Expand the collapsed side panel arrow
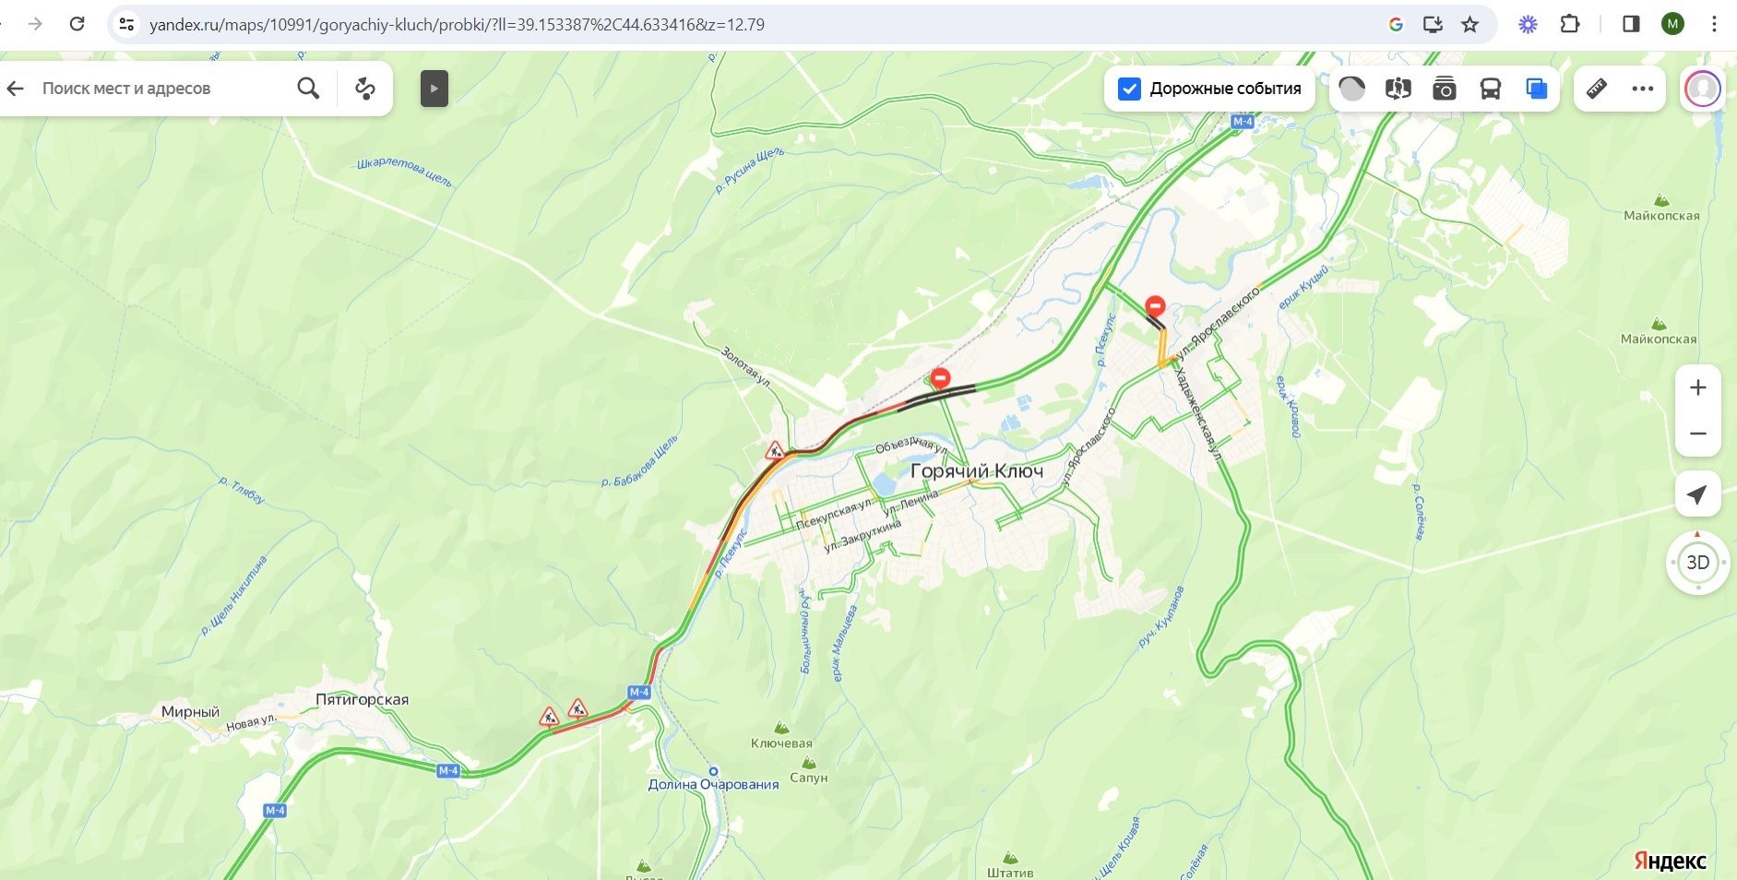The width and height of the screenshot is (1737, 880). [x=434, y=89]
